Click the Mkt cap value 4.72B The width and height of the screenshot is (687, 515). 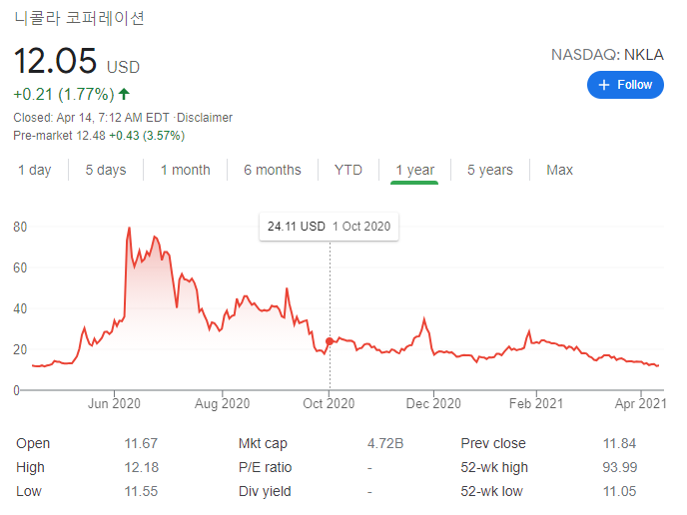tap(385, 443)
